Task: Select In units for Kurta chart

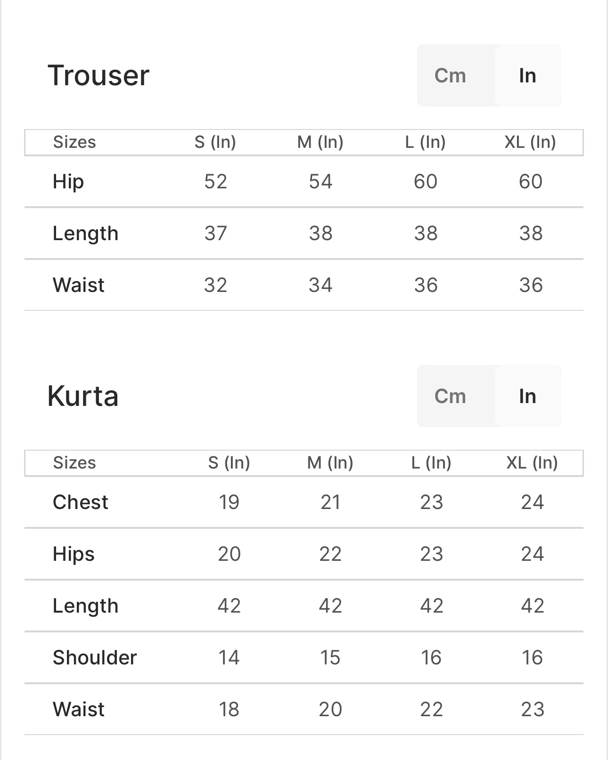Action: click(527, 396)
